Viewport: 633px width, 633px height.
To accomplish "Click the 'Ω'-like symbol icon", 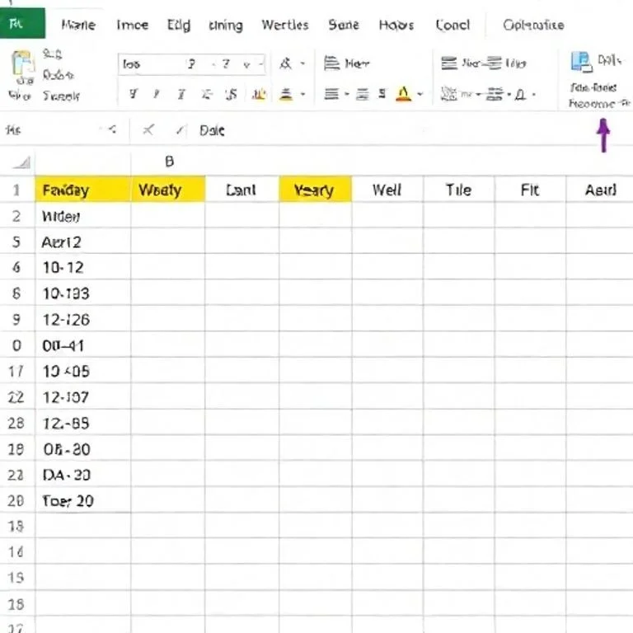I will 521,95.
